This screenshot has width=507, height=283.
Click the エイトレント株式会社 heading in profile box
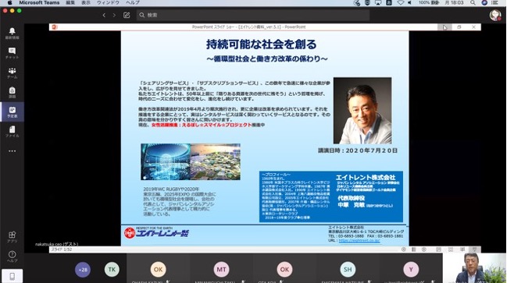pos(366,177)
